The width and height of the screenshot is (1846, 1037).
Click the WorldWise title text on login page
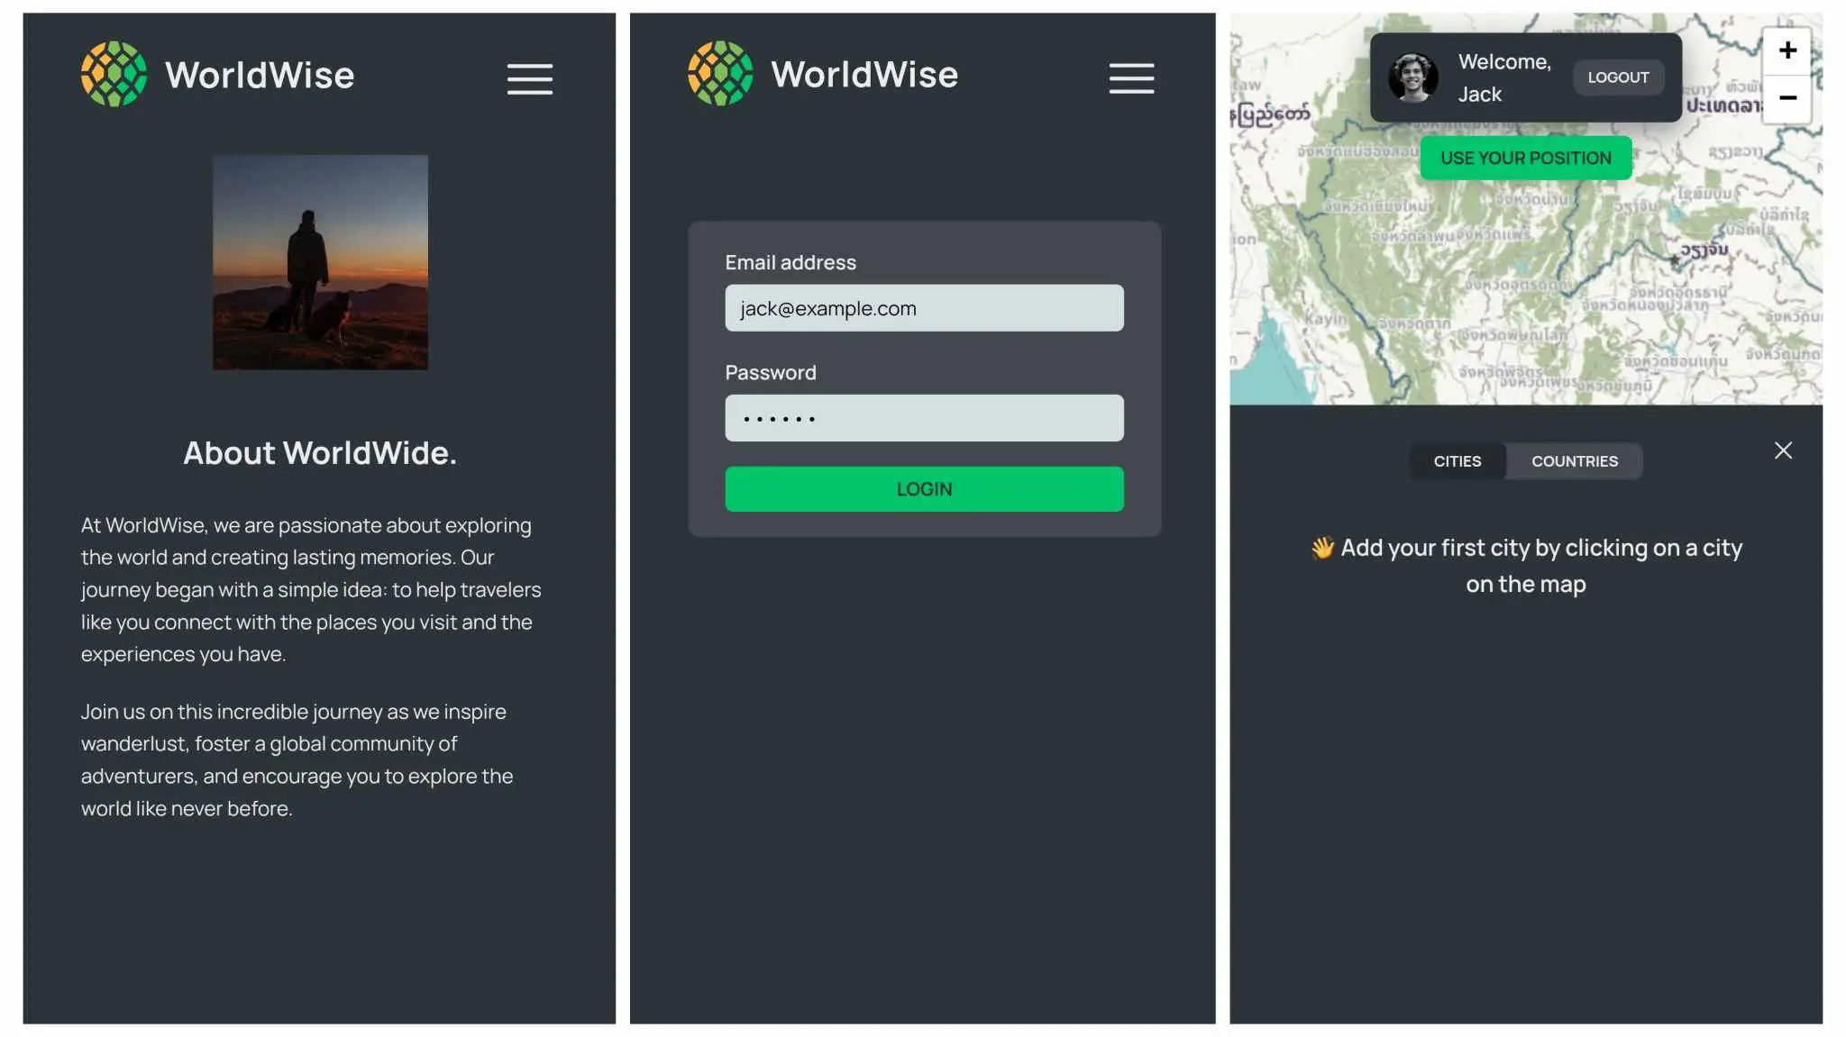[864, 75]
